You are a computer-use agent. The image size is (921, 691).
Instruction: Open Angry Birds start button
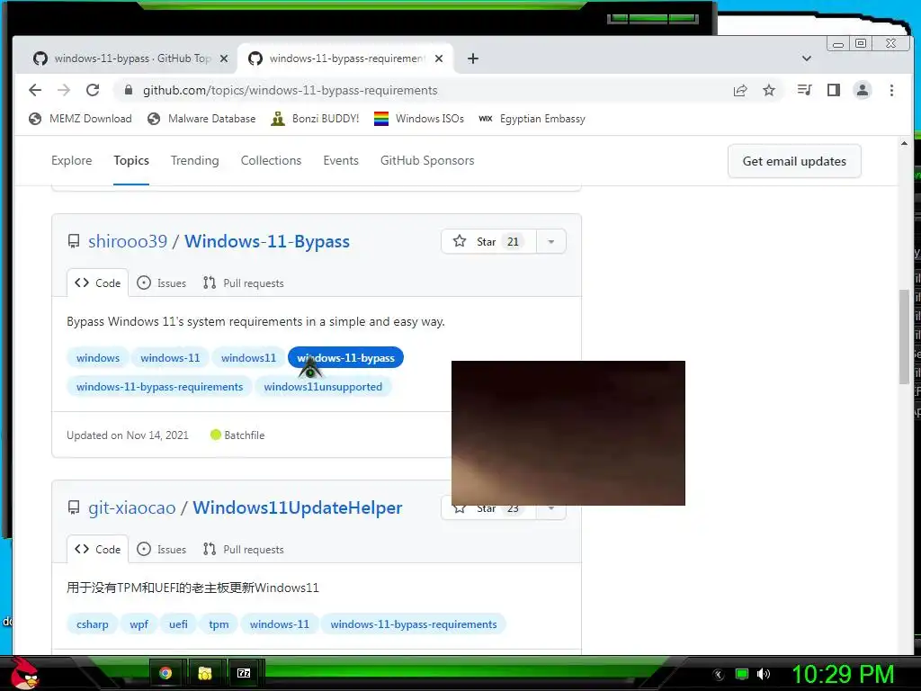click(24, 673)
